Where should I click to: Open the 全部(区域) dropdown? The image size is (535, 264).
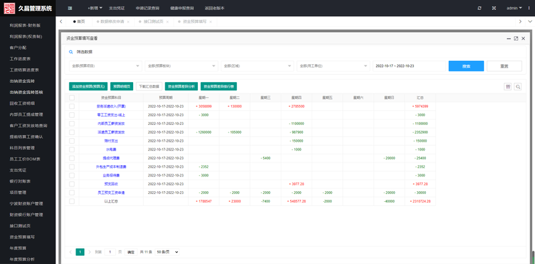click(257, 65)
